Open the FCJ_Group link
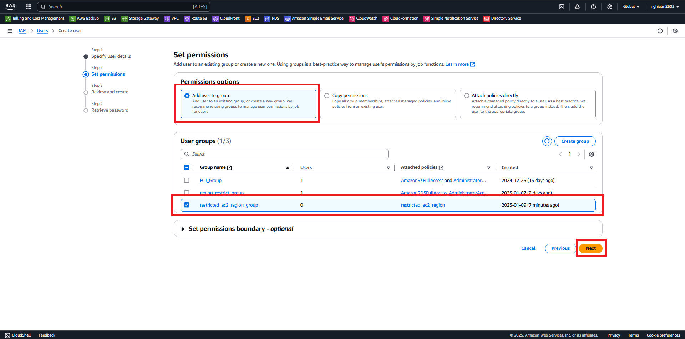 pos(210,181)
